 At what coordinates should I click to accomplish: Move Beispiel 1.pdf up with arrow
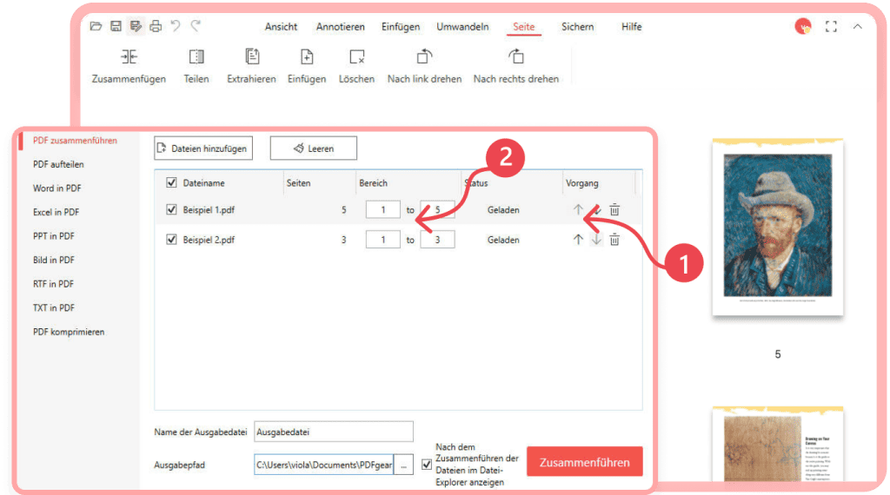578,209
